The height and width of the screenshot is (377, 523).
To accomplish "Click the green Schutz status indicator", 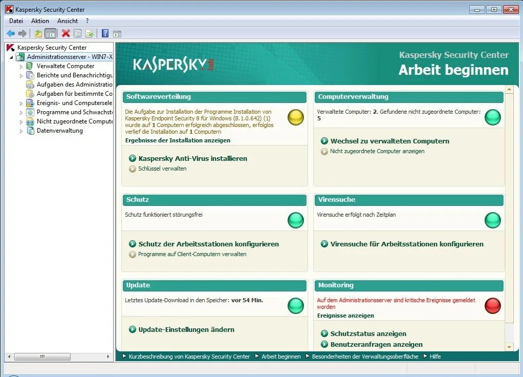I will (296, 220).
